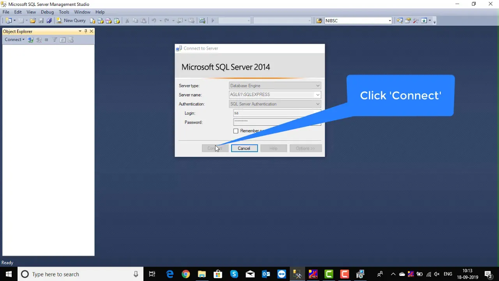499x281 pixels.
Task: Open the Tools menu
Action: point(64,12)
